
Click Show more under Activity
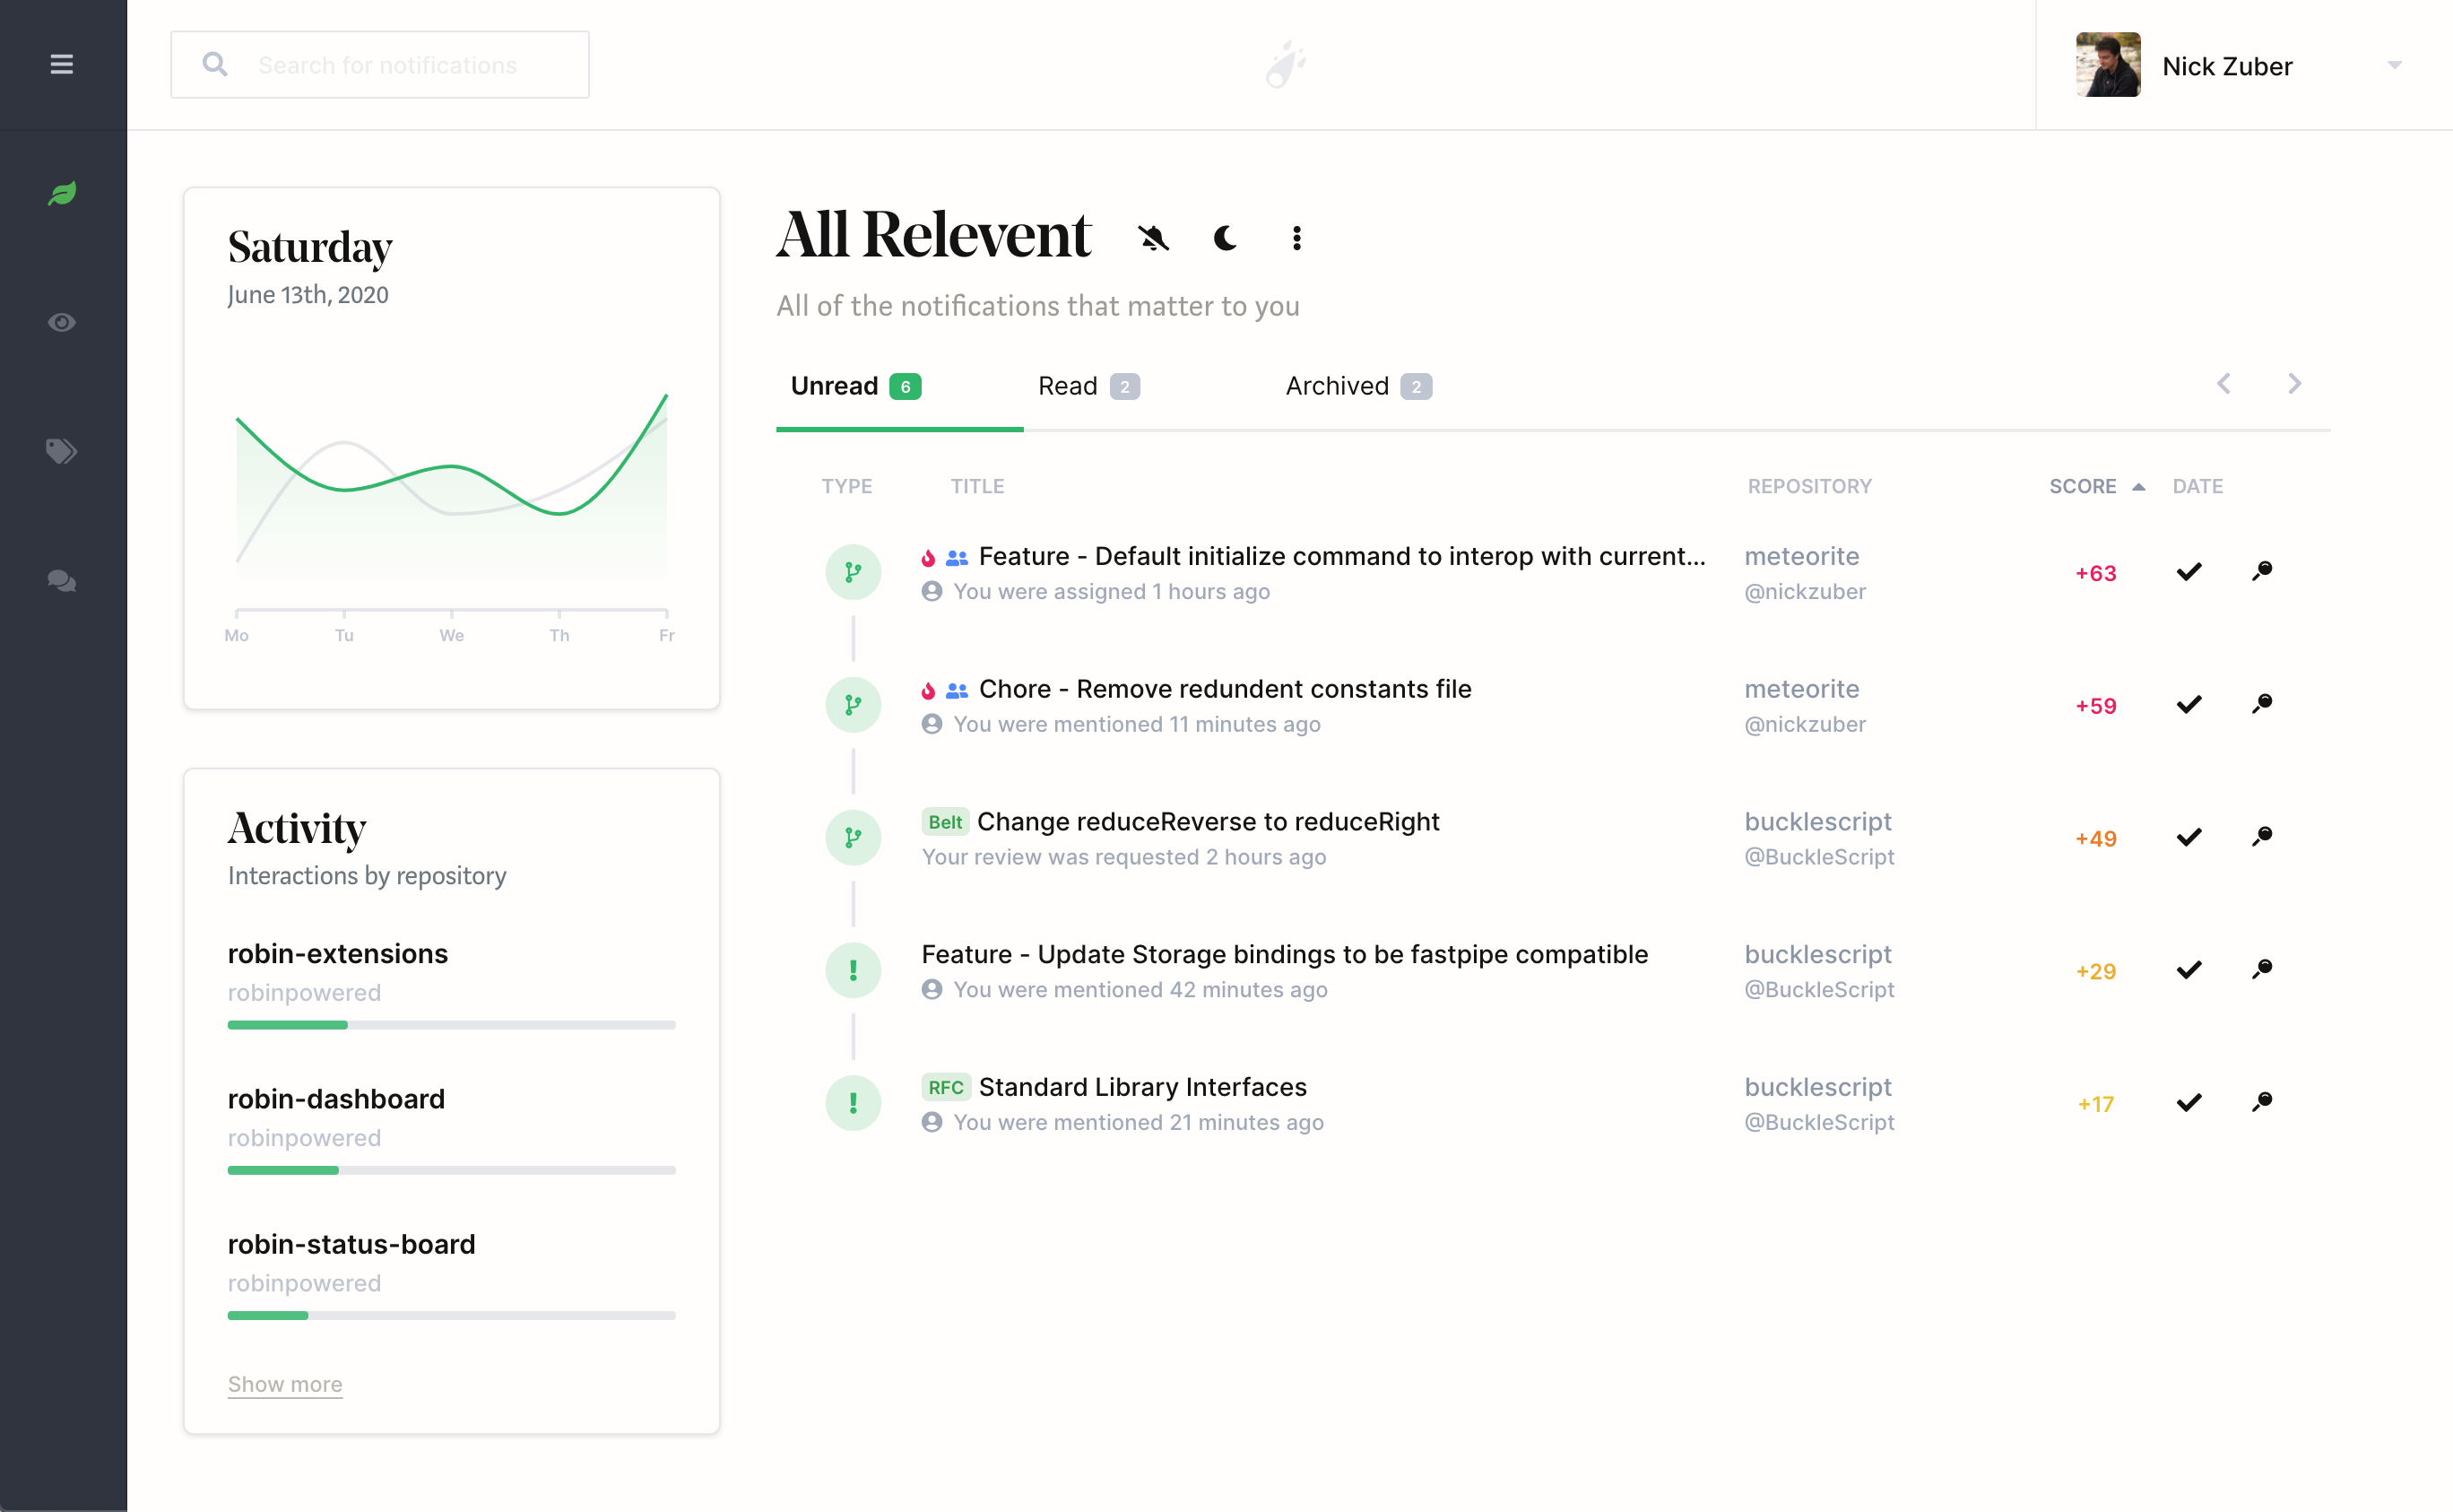click(284, 1384)
